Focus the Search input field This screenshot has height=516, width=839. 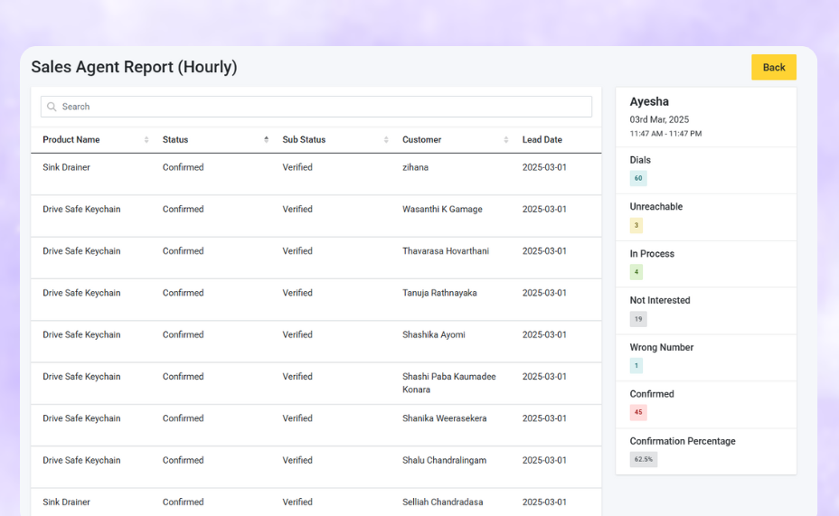(316, 107)
